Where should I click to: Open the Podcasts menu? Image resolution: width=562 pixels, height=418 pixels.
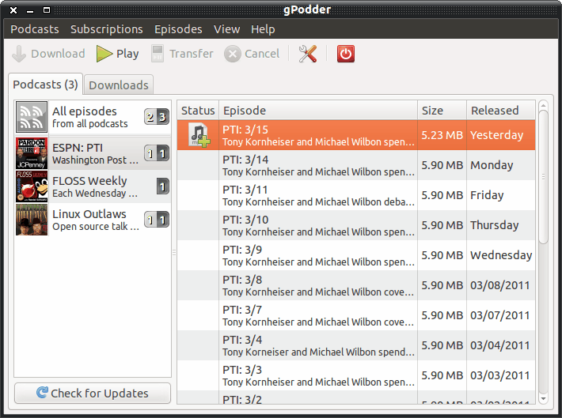tap(34, 29)
